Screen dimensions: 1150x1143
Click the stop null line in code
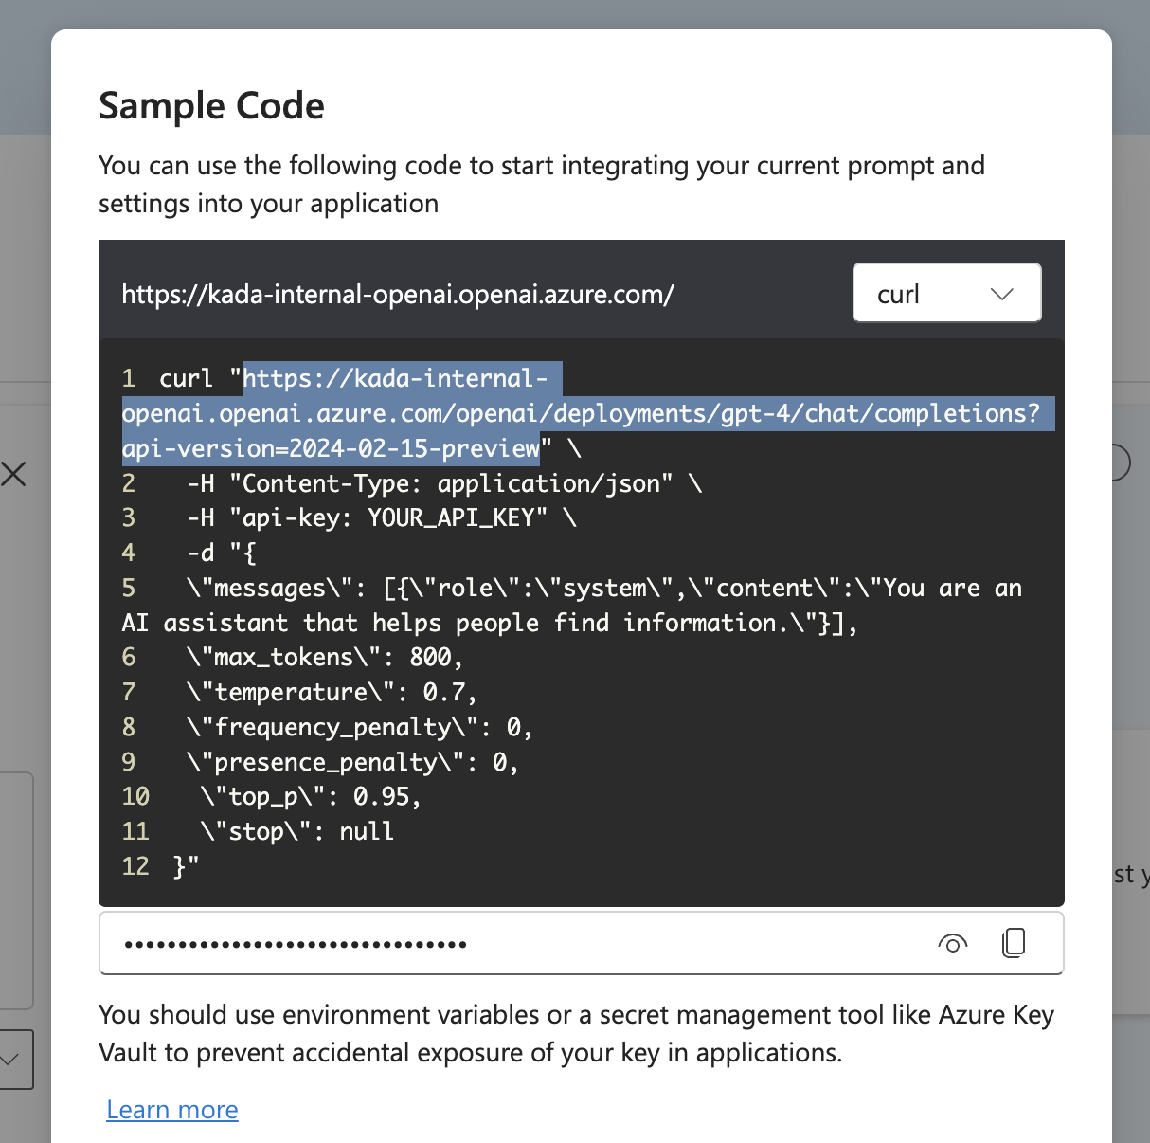click(296, 831)
